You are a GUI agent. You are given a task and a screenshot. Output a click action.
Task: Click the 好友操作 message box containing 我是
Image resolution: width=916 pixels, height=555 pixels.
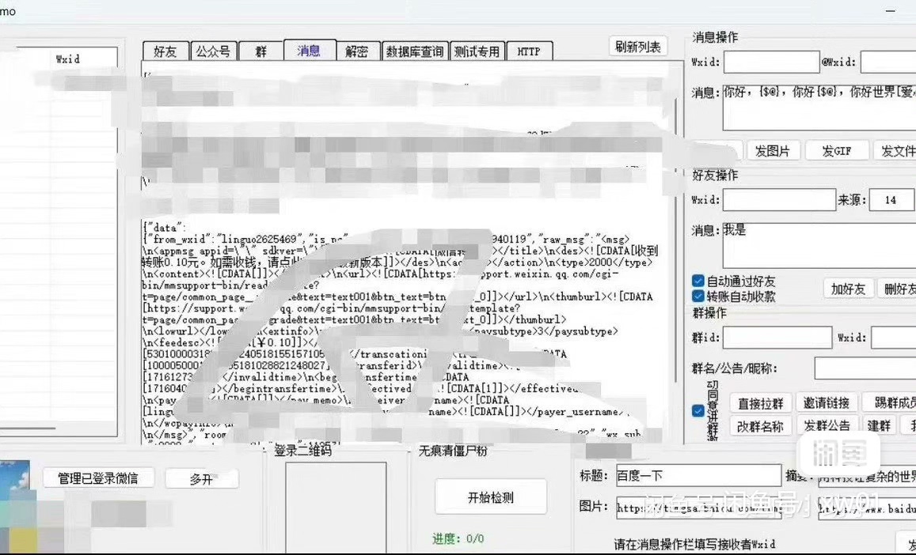click(819, 245)
